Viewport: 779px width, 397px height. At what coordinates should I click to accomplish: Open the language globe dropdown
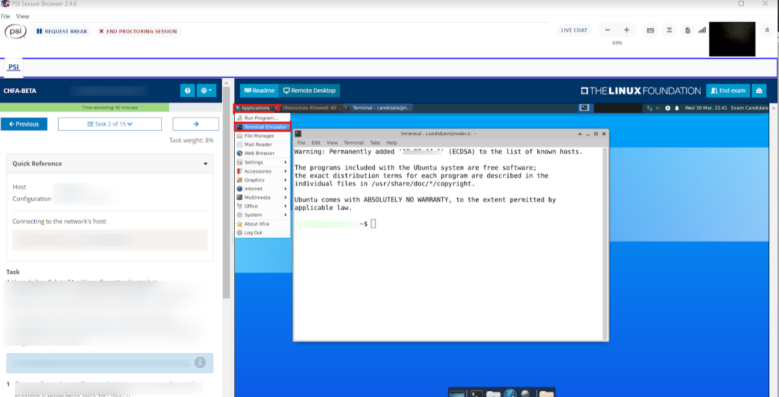point(206,90)
